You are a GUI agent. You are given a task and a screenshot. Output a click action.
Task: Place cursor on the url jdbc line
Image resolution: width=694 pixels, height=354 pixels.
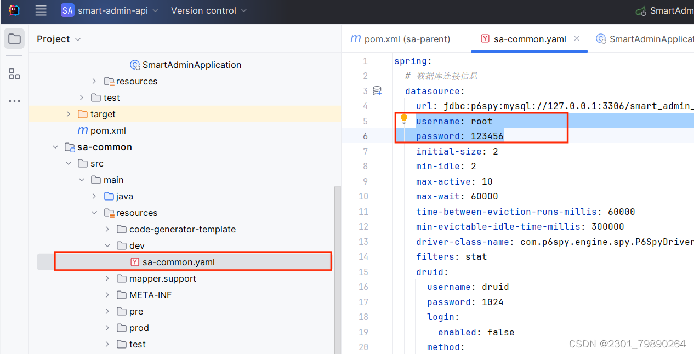coord(555,106)
